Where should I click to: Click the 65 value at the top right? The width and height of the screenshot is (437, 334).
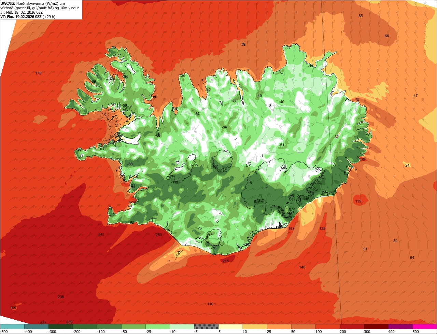[x=361, y=16]
